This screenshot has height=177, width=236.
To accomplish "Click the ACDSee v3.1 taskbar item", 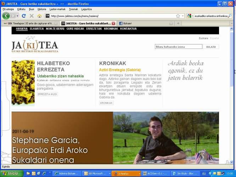I will pyautogui.click(x=156, y=173).
